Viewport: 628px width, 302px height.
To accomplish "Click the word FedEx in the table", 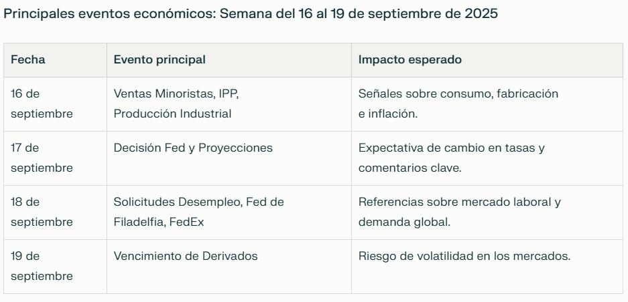I will click(x=186, y=222).
